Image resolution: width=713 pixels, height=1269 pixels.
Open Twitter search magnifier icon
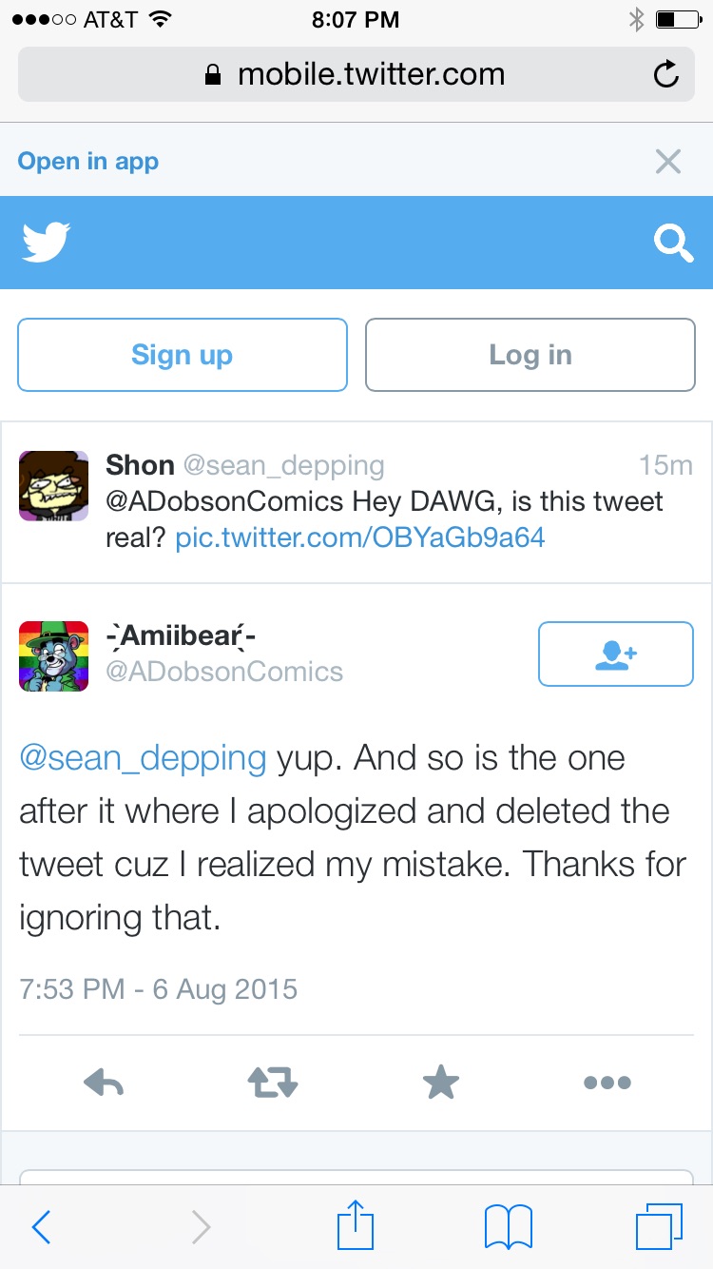point(673,244)
